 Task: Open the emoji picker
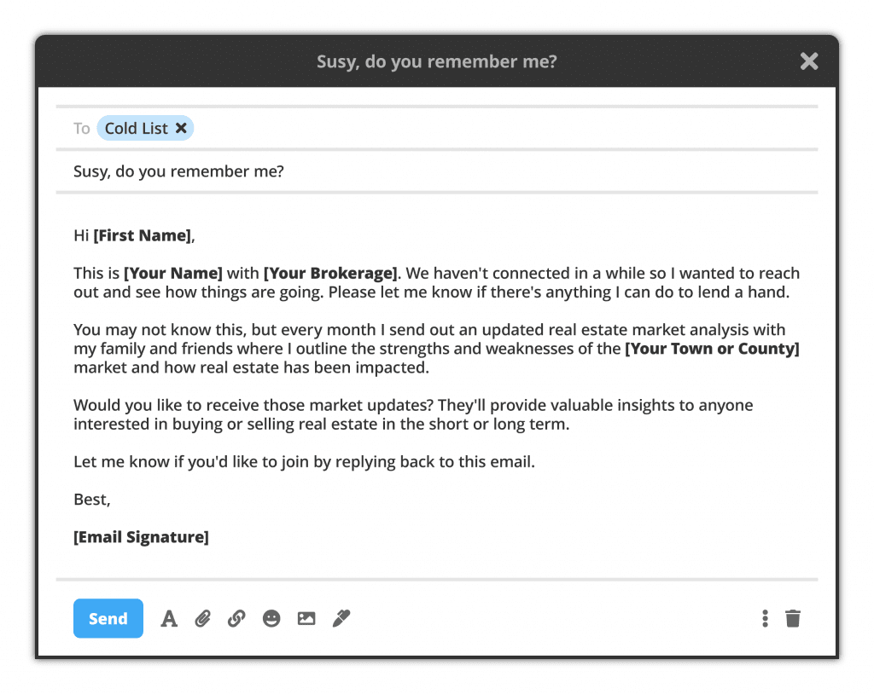coord(271,618)
